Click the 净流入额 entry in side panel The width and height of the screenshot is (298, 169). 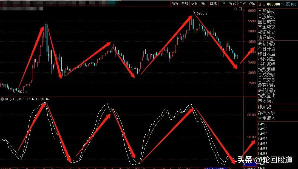point(266,113)
